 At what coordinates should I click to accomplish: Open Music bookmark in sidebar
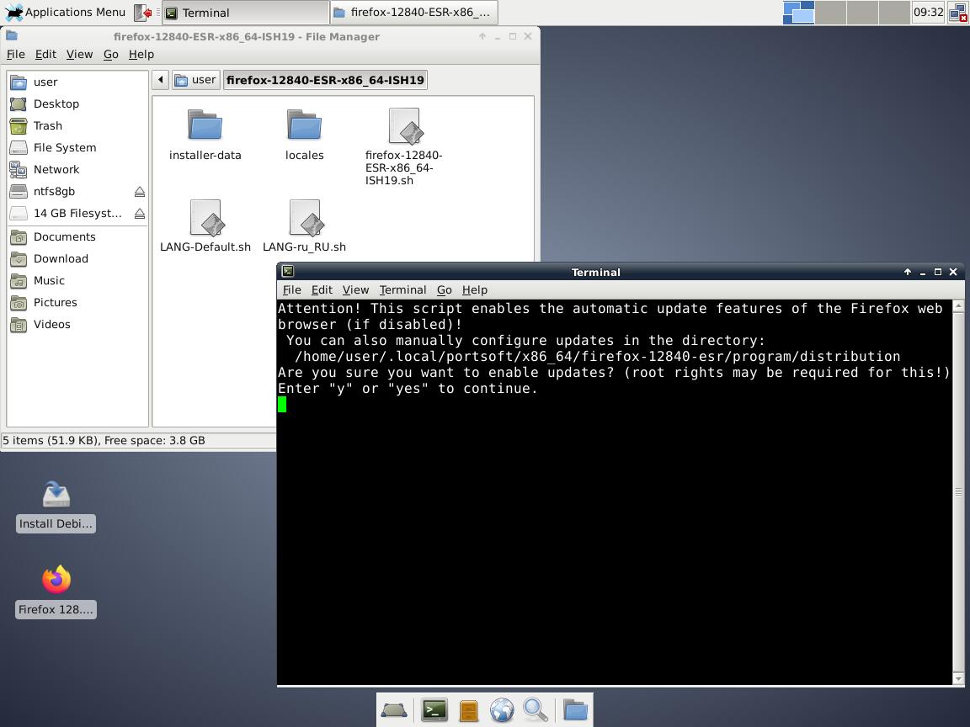tap(77, 281)
